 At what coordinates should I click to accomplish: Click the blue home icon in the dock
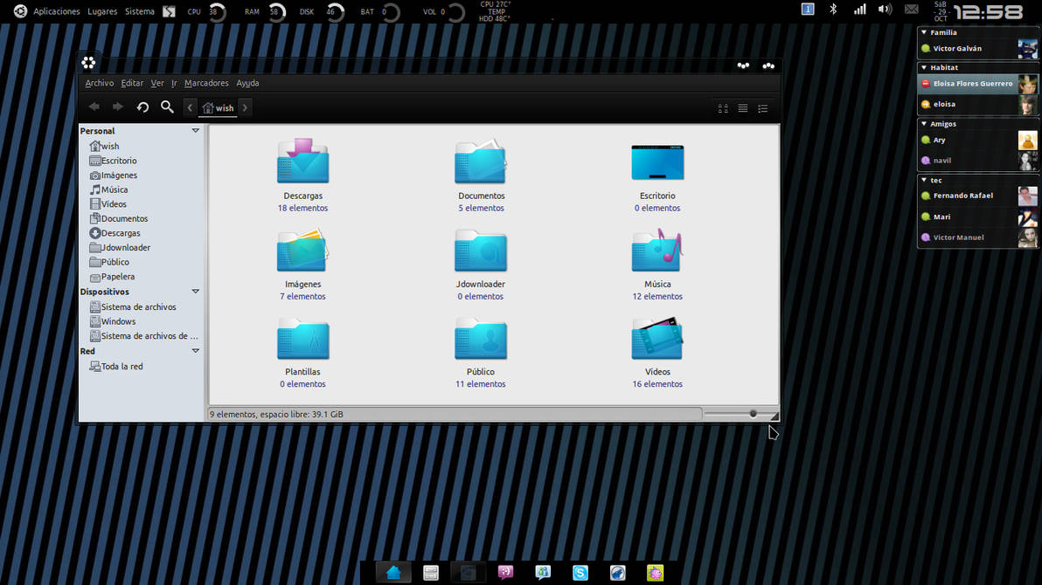click(393, 573)
